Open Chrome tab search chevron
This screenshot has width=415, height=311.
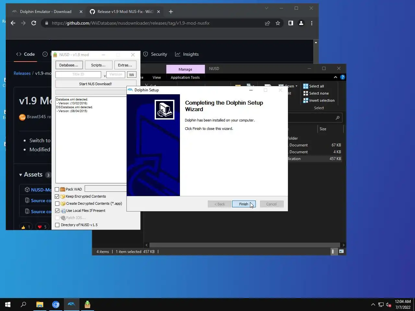tap(267, 8)
